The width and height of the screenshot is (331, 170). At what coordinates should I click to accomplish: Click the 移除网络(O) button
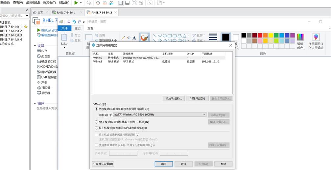197,98
